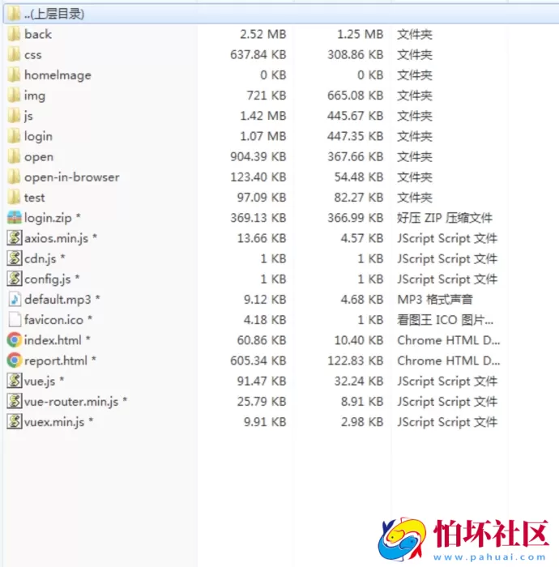
Task: Select the test folder name
Action: pos(34,198)
